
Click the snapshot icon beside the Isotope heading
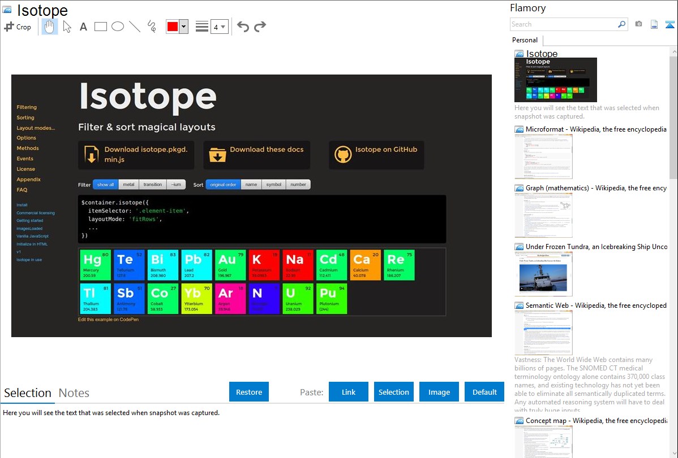coord(7,10)
